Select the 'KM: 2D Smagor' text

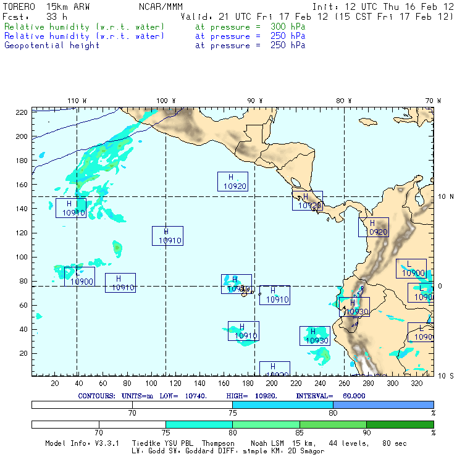coord(298,451)
